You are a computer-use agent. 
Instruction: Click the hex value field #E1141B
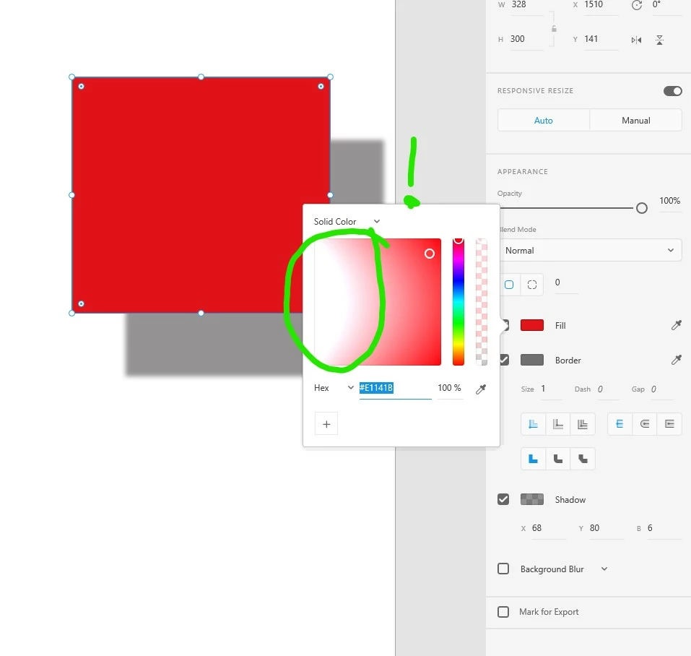click(x=395, y=388)
